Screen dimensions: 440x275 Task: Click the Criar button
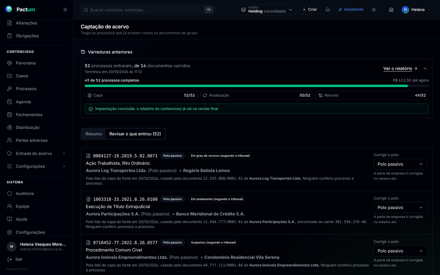(310, 9)
